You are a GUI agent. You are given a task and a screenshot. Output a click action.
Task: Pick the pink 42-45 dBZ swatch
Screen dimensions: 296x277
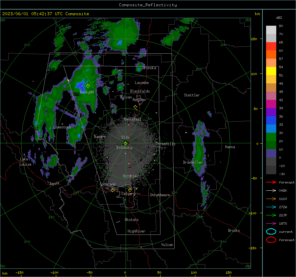click(x=271, y=96)
